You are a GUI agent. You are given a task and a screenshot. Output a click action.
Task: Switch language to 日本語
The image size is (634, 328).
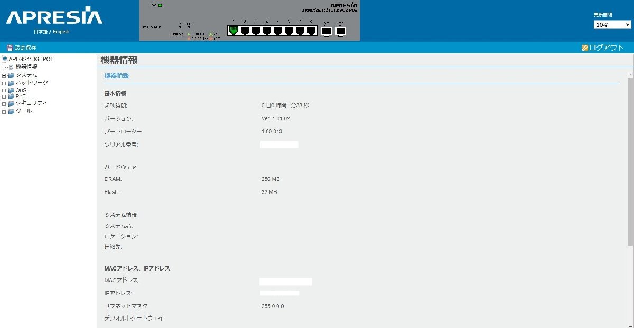point(40,32)
